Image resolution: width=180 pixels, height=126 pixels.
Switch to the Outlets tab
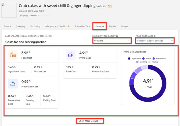113,26
